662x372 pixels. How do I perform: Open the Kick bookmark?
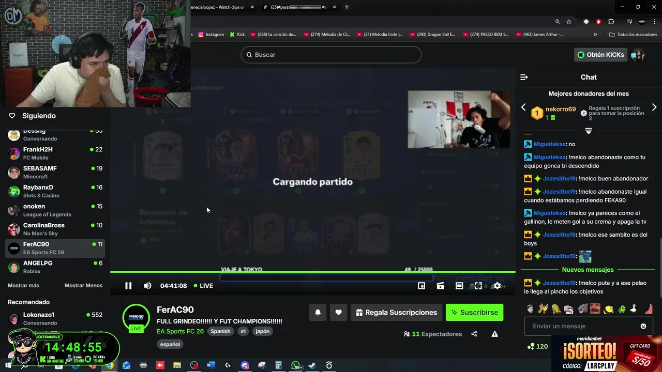coord(237,35)
